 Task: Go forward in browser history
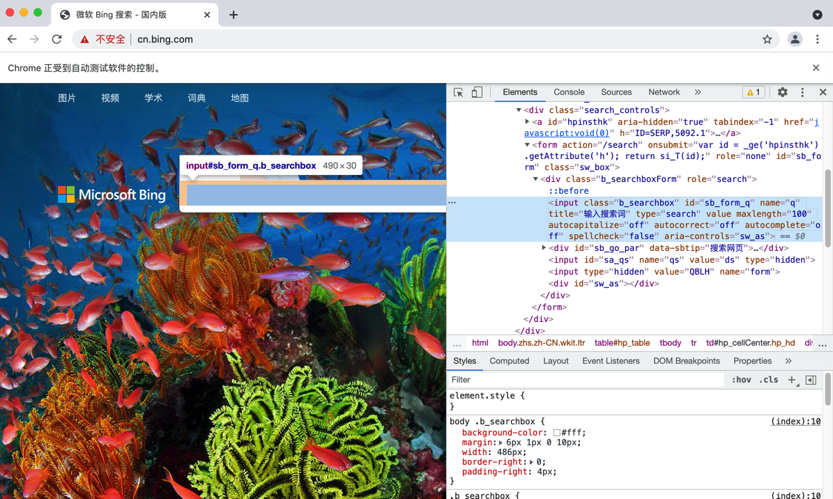34,39
